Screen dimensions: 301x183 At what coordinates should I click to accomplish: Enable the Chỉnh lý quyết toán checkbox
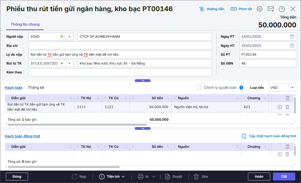[x=199, y=88]
